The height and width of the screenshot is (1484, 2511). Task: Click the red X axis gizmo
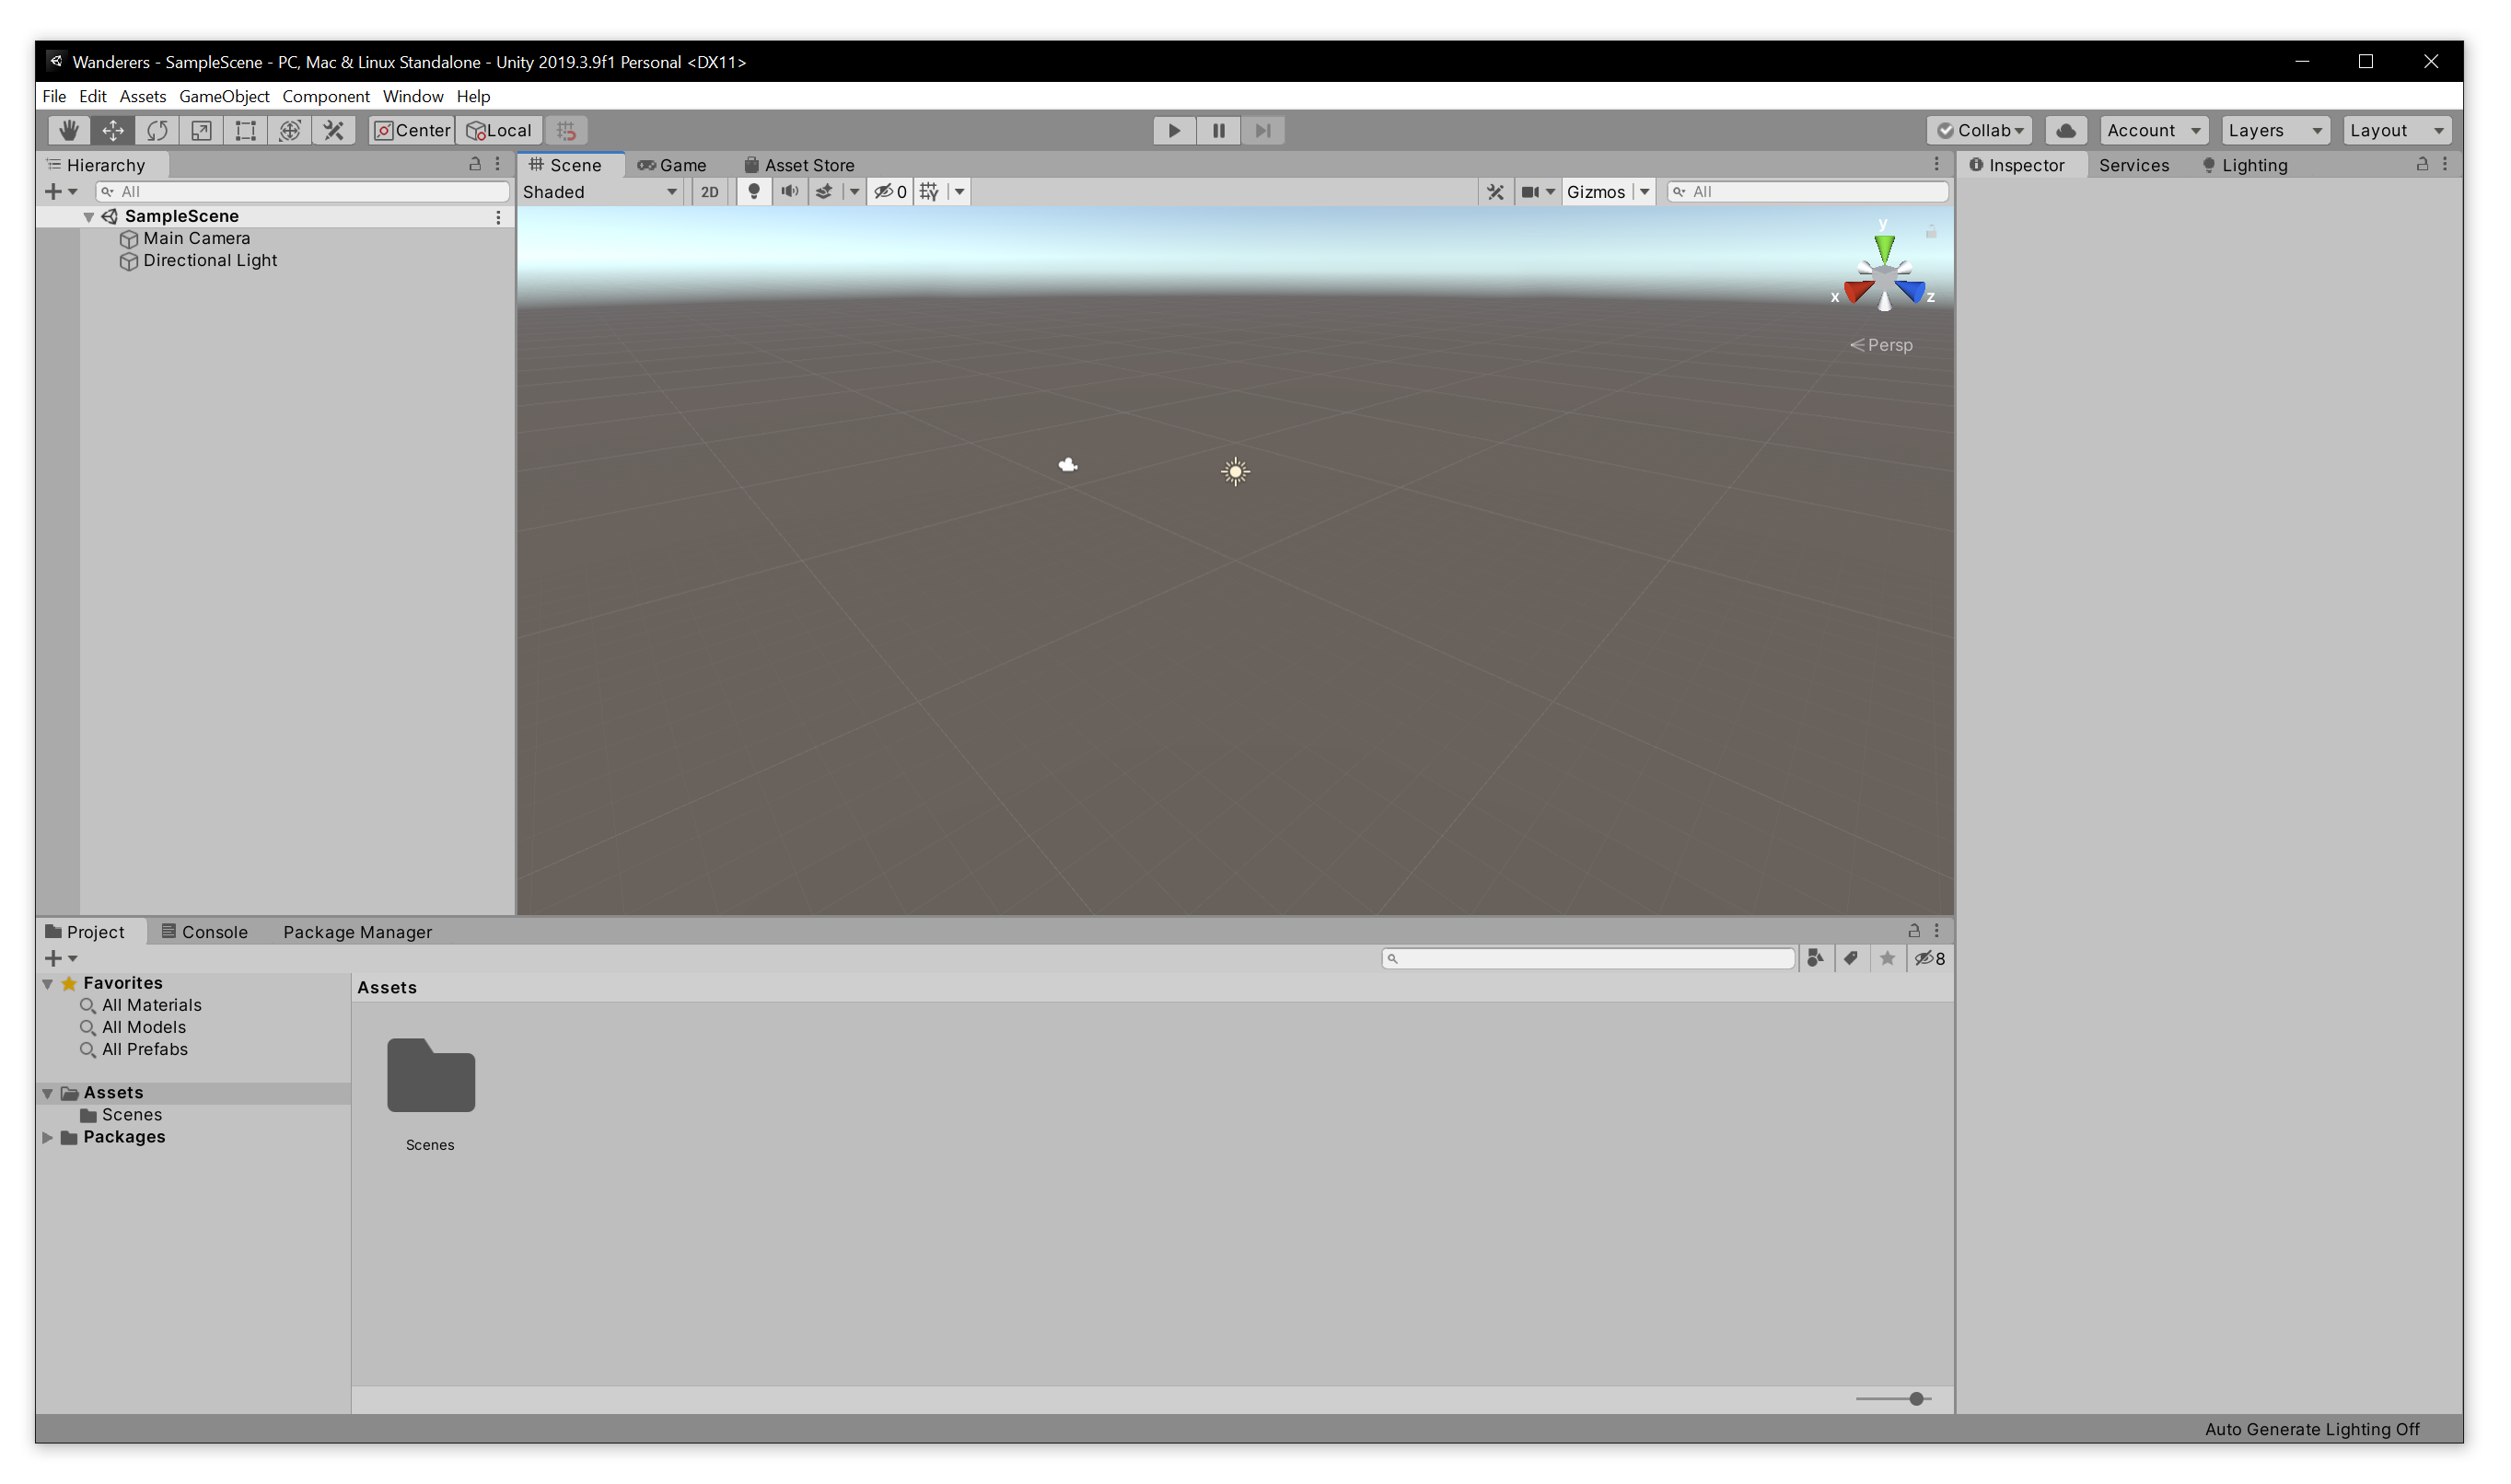tap(1859, 291)
